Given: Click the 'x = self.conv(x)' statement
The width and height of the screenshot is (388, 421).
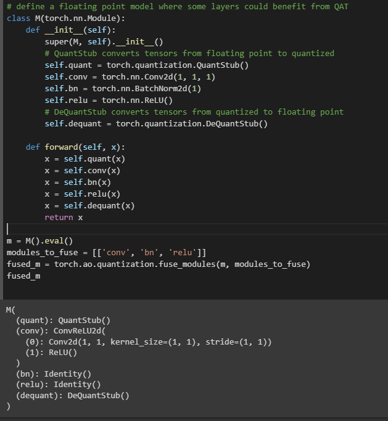Looking at the screenshot, I should pos(82,171).
